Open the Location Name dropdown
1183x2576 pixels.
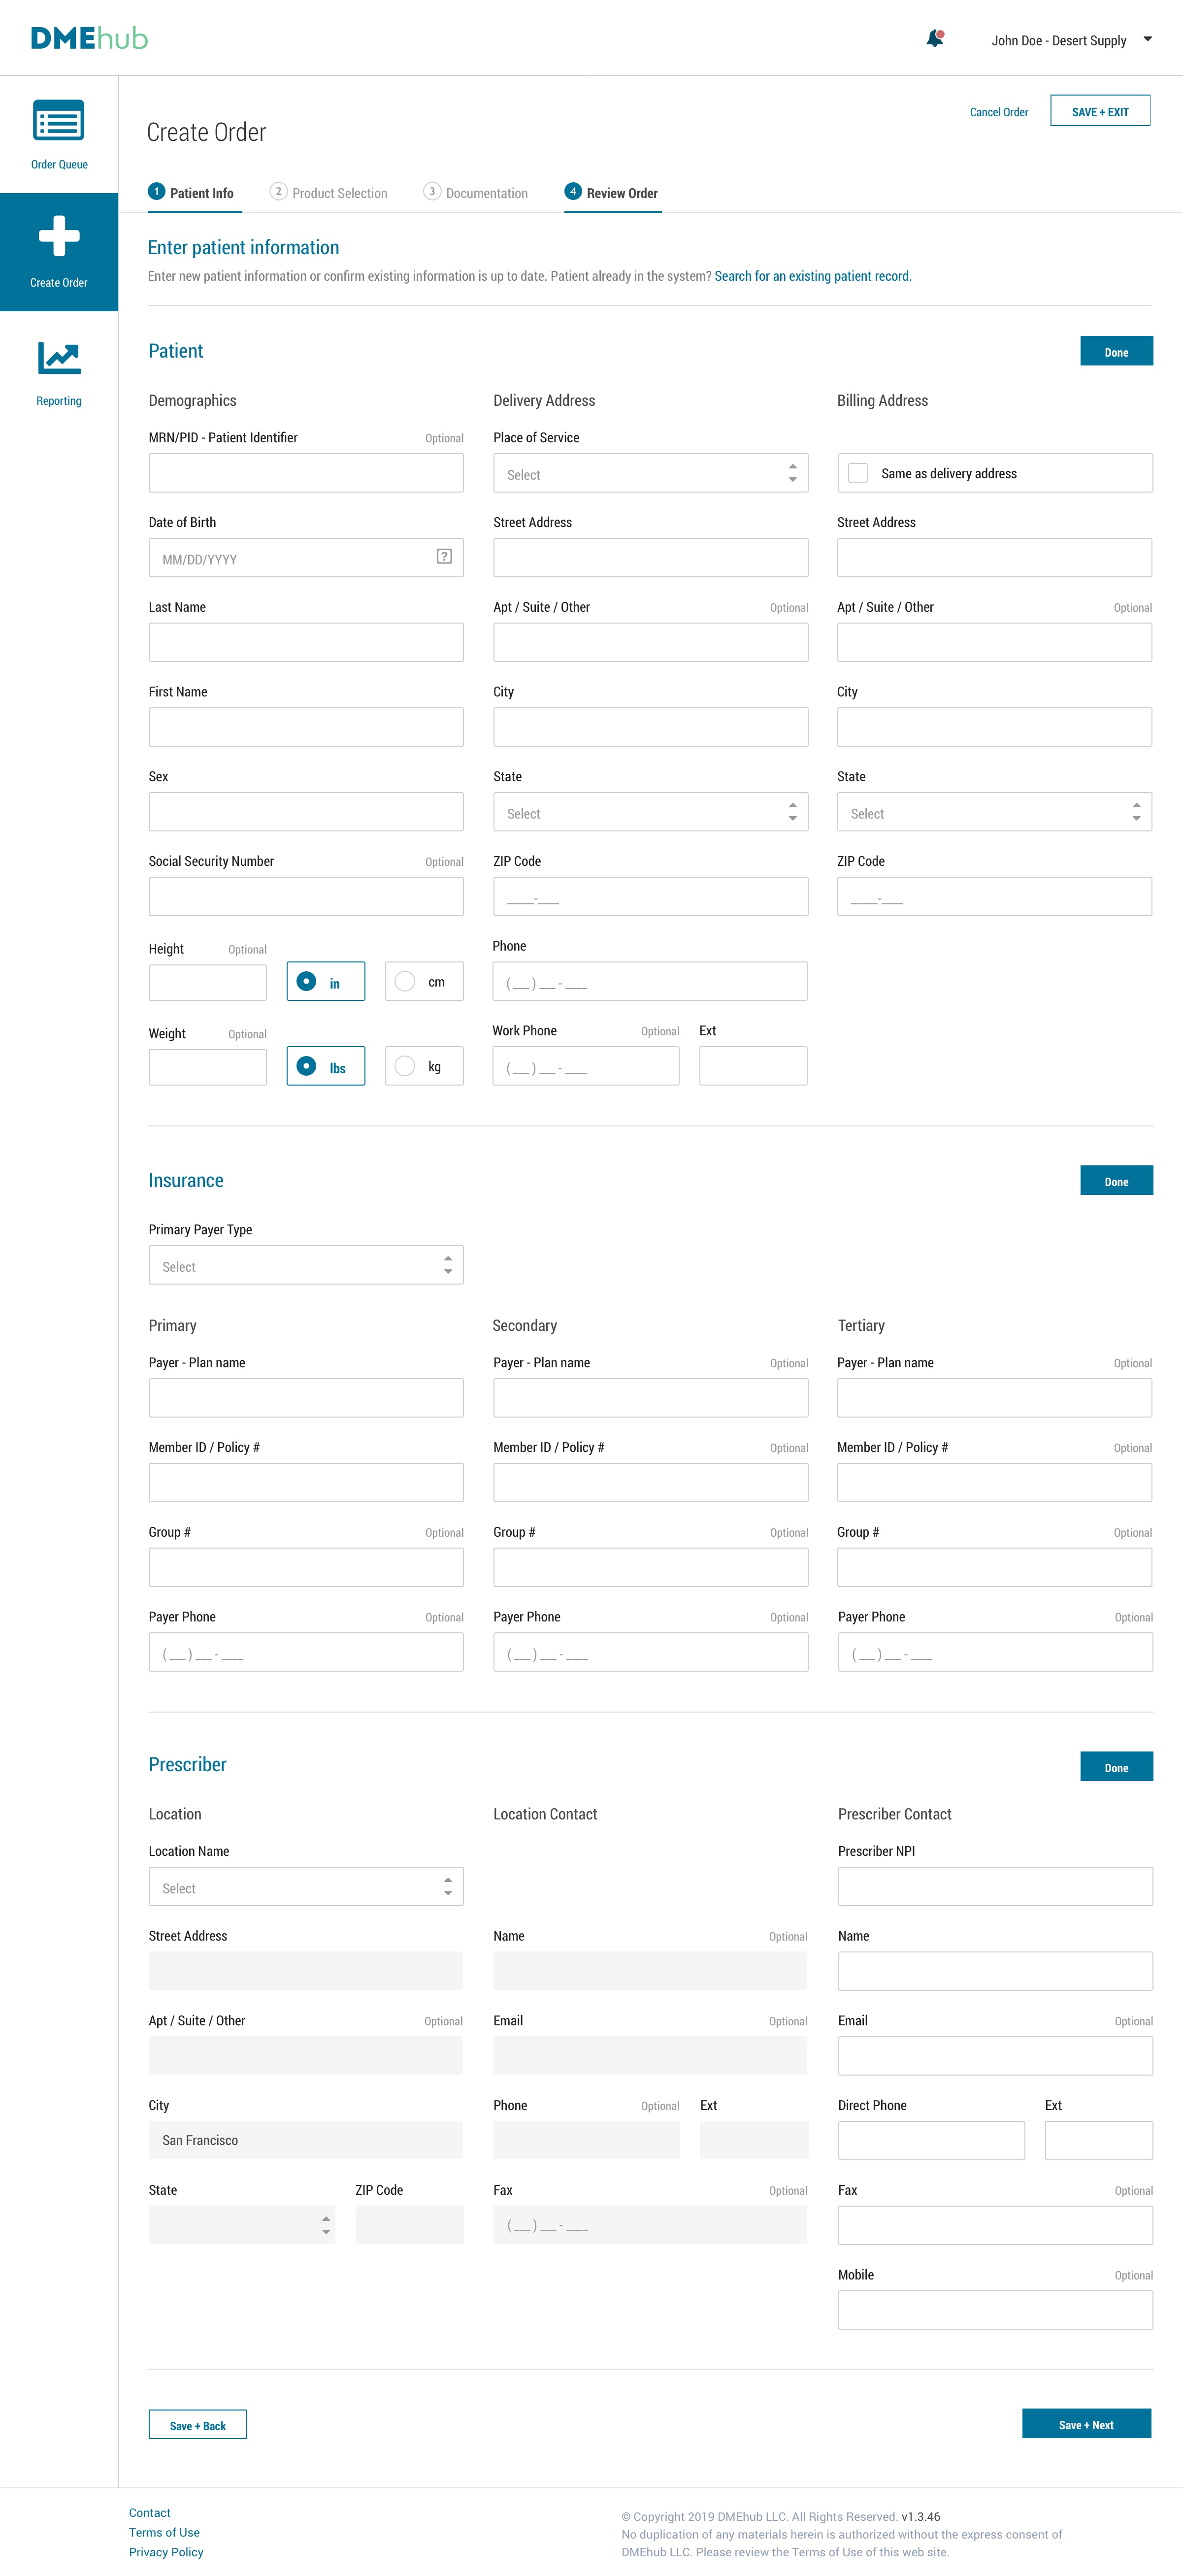click(306, 1887)
